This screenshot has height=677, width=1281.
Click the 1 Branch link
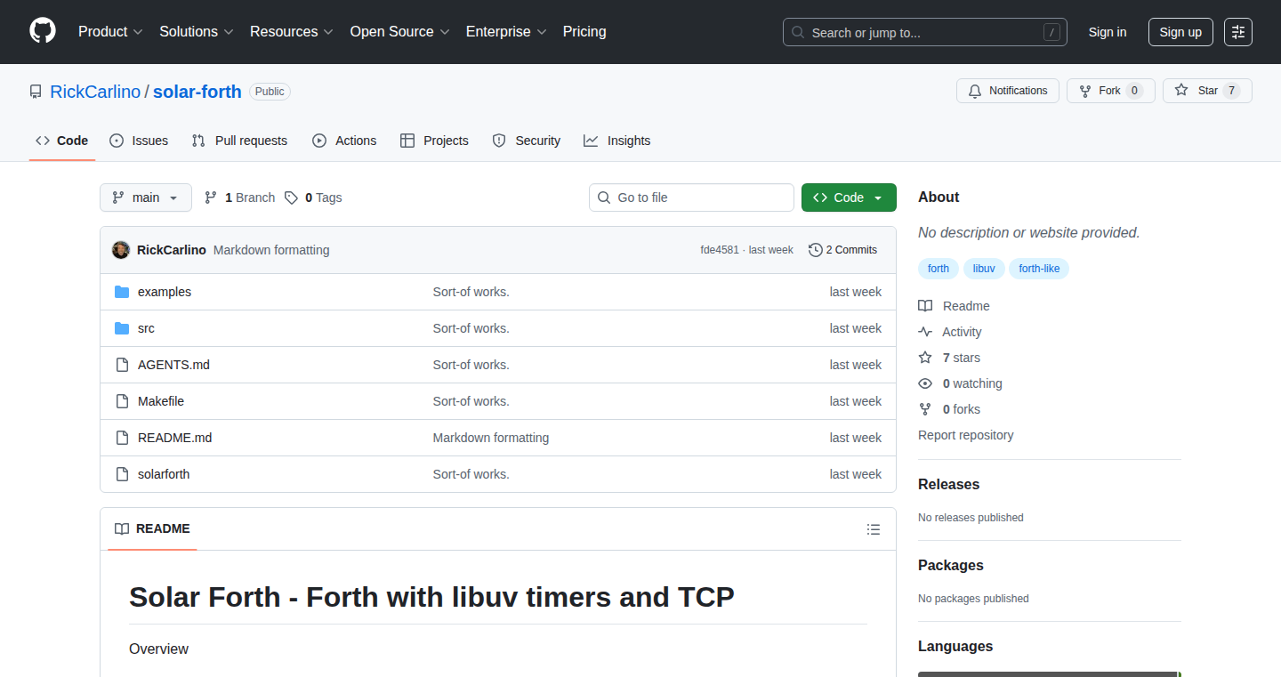pyautogui.click(x=239, y=197)
